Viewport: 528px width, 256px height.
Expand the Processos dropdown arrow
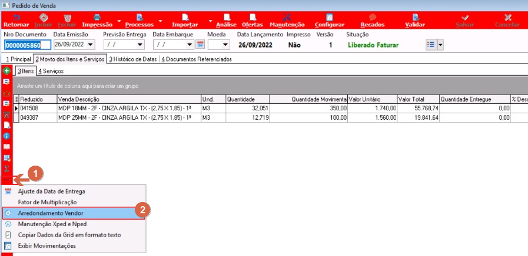(x=160, y=21)
